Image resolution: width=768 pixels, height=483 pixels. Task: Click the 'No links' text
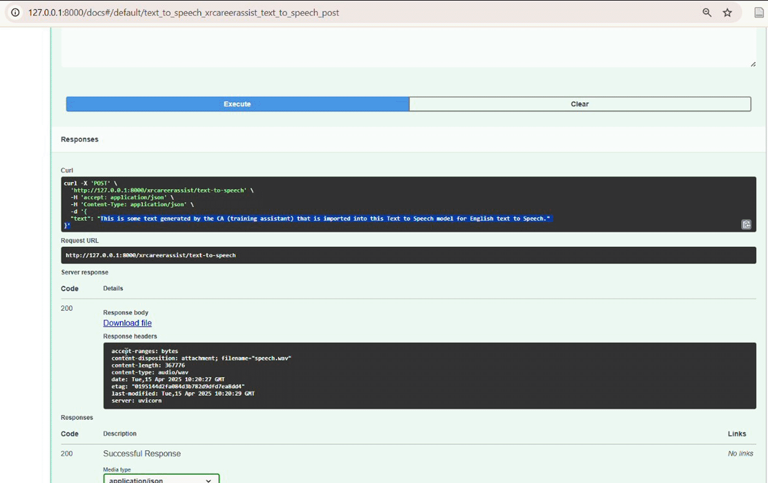[740, 453]
